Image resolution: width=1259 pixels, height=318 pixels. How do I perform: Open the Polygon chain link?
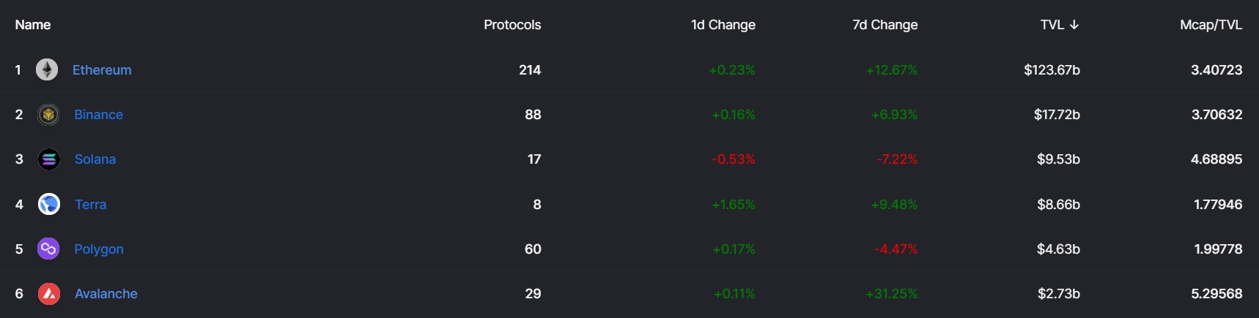99,249
